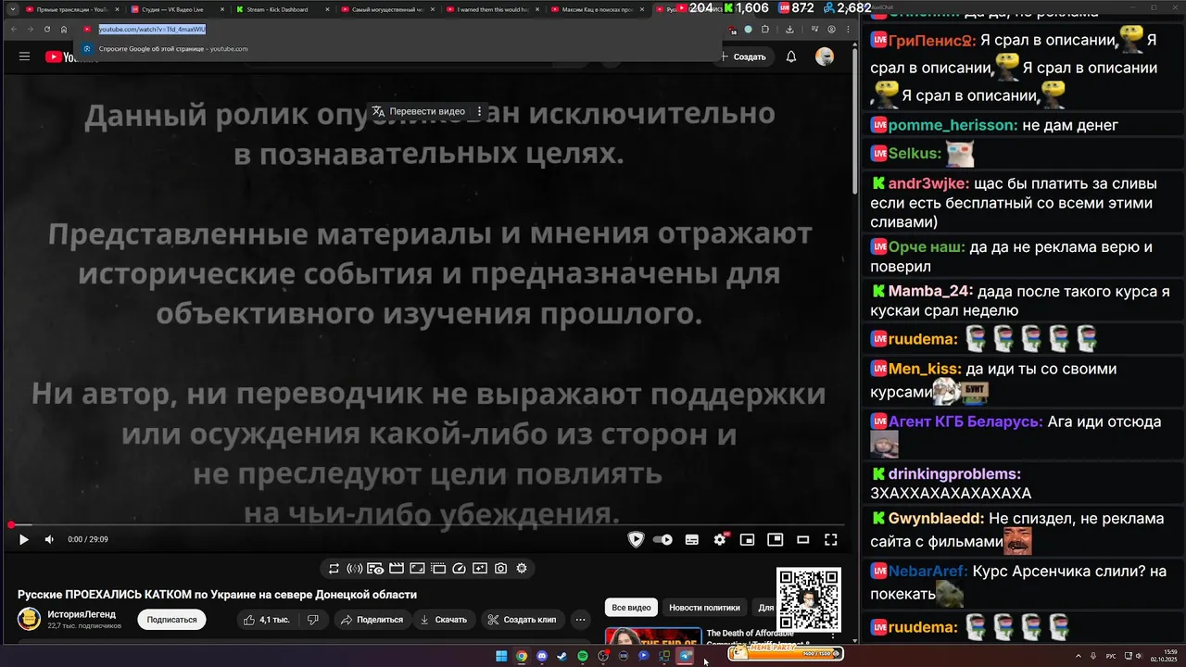Click the Поделиться share button
1186x667 pixels.
pyautogui.click(x=371, y=620)
